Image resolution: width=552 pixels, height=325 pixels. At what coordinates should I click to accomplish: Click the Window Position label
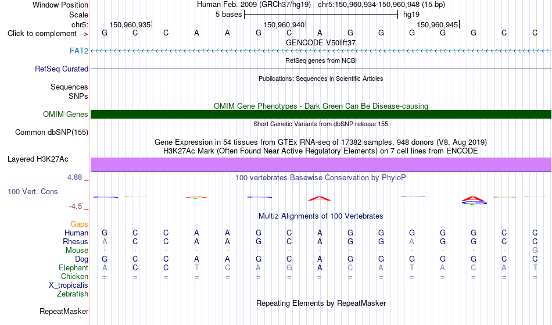[60, 5]
